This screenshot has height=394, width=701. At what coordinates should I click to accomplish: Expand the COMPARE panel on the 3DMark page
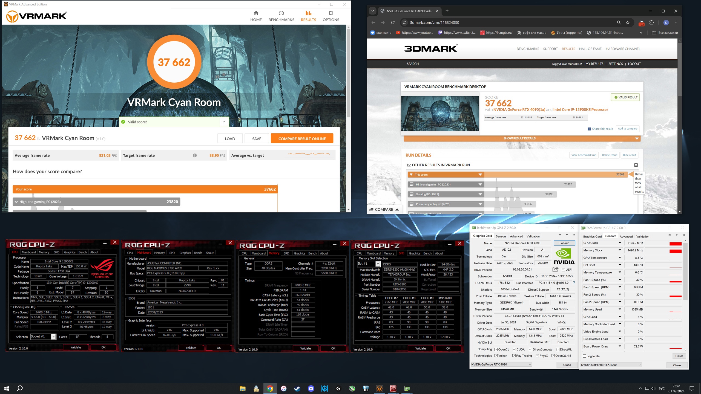pos(384,210)
